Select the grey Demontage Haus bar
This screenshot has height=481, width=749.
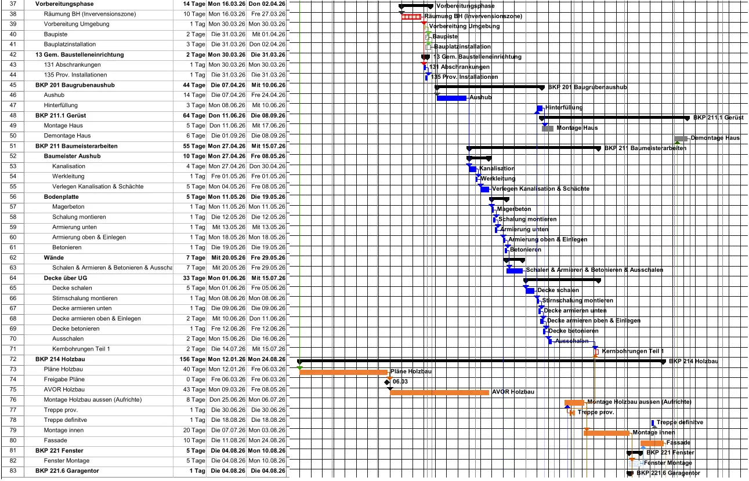681,139
